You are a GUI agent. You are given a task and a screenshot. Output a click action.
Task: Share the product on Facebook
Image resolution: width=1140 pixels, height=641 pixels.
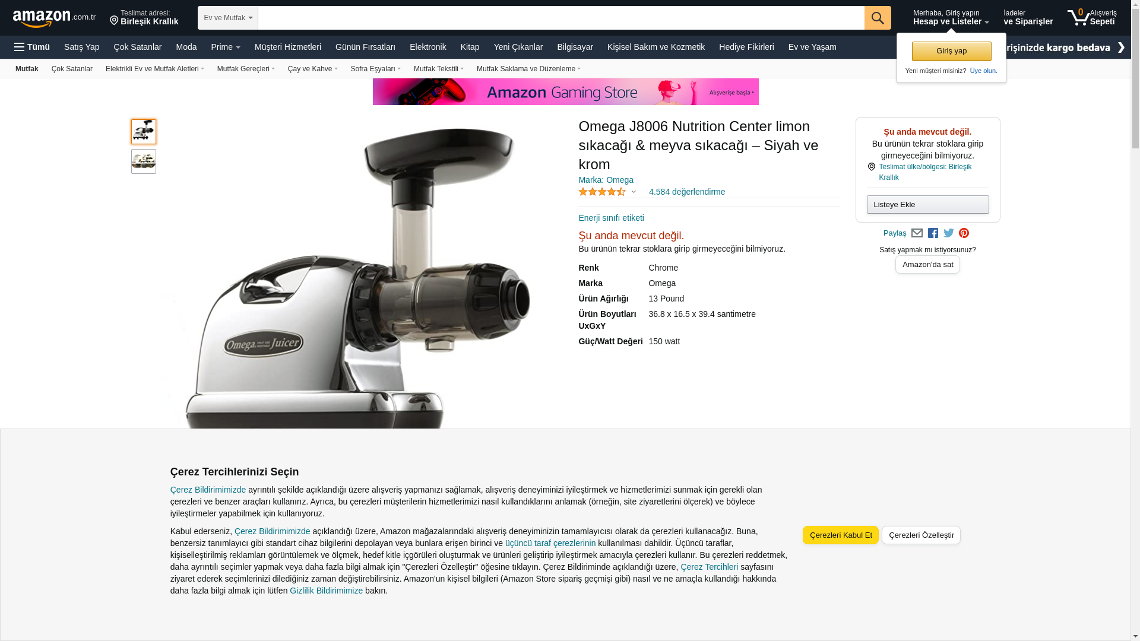(933, 233)
